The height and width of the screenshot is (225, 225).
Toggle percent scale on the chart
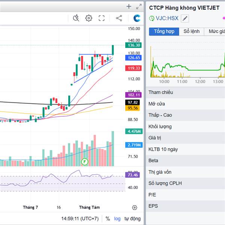[x=108, y=219]
